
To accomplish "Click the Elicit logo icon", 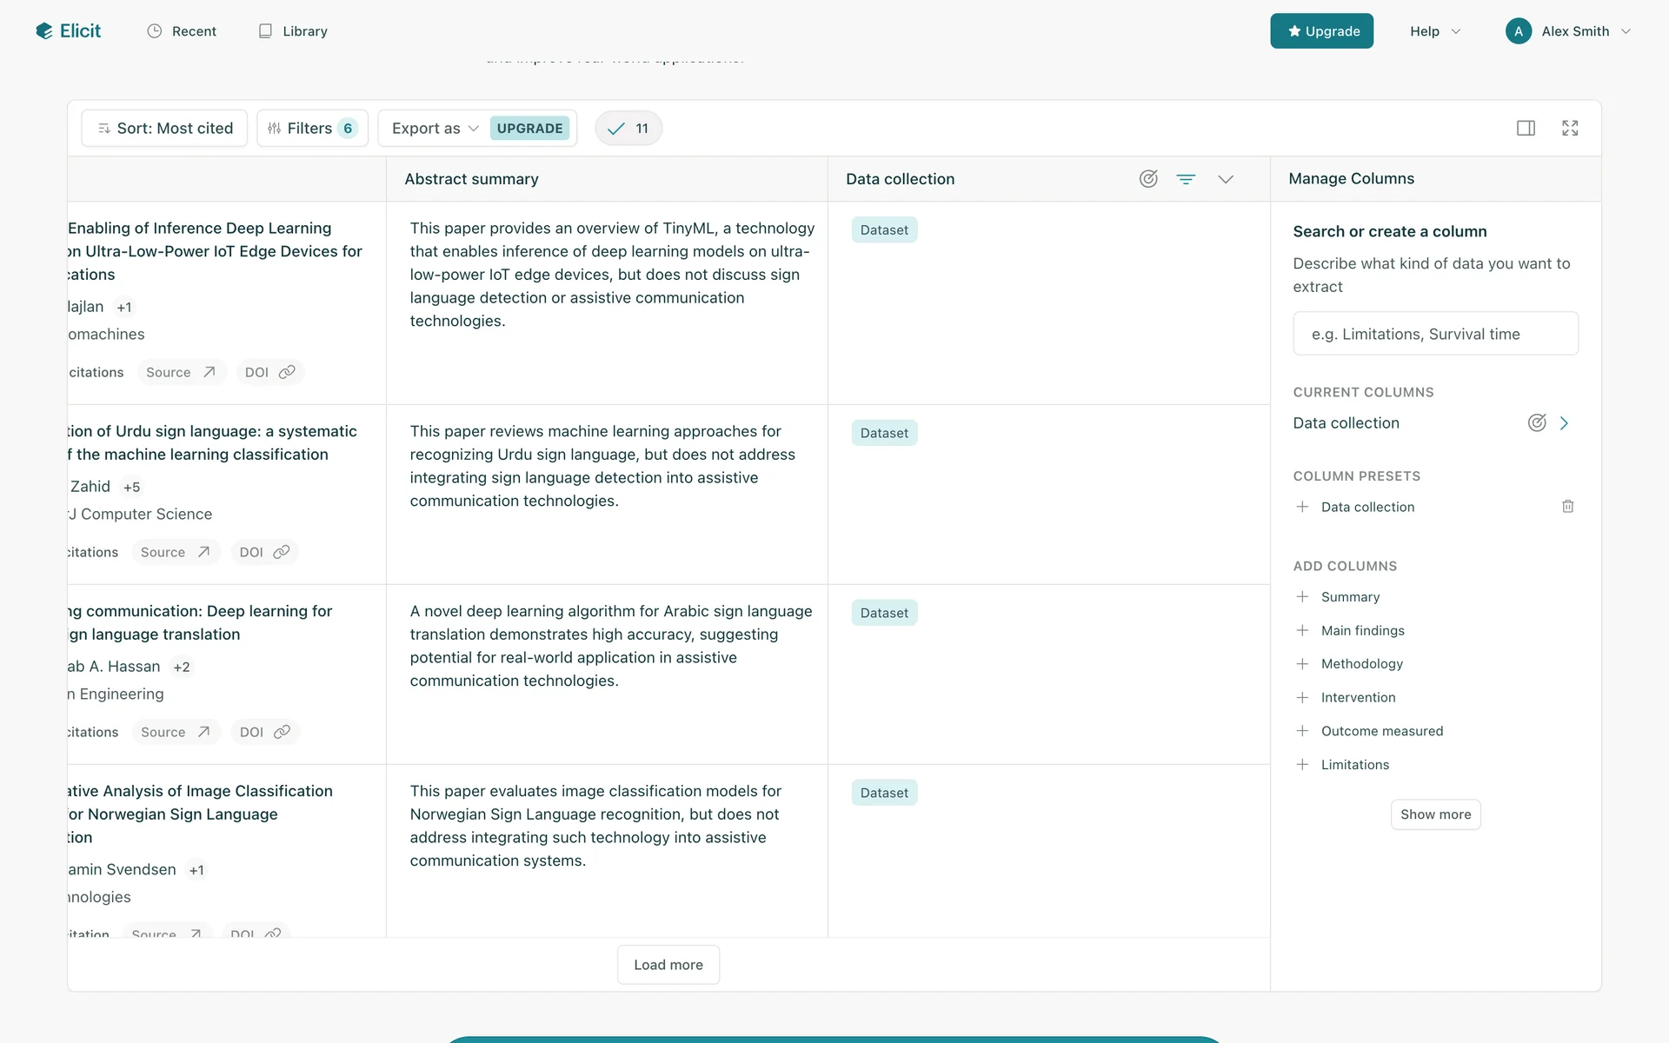I will [44, 31].
